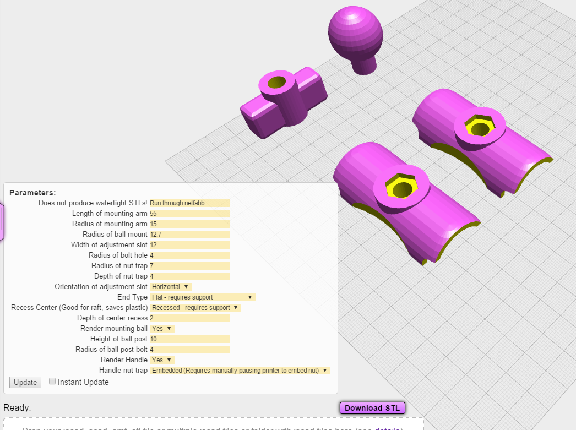Screen dimensions: 576x430
Task: Enable the Instant Update checkbox
Action: pyautogui.click(x=52, y=381)
